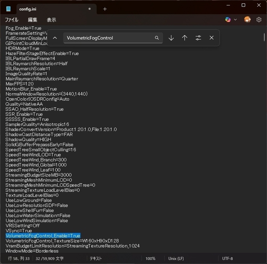Screen dimensions: 267x264
Task: Open the Copilot dropdown arrow
Action: (235, 20)
